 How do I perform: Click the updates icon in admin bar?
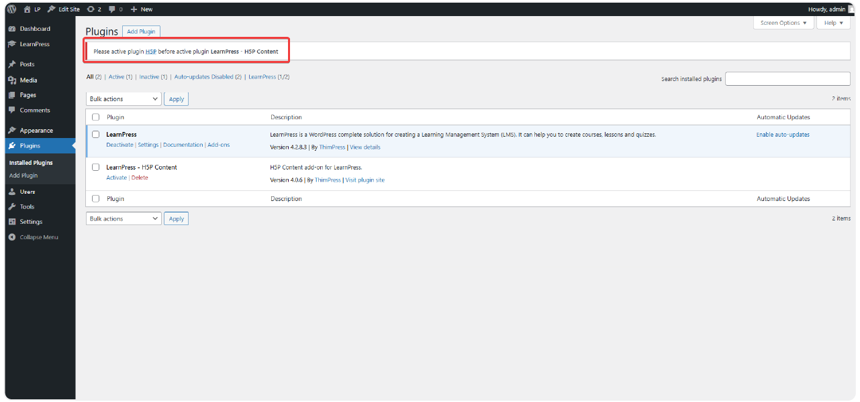tap(91, 9)
